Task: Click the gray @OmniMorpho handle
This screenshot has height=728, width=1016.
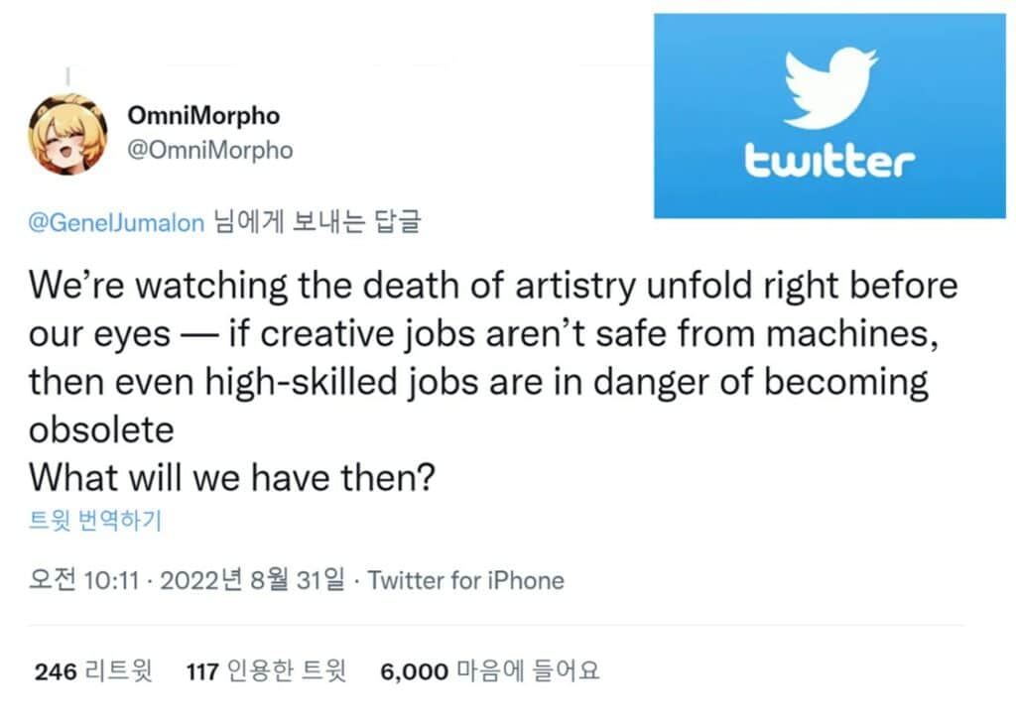Action: (209, 150)
